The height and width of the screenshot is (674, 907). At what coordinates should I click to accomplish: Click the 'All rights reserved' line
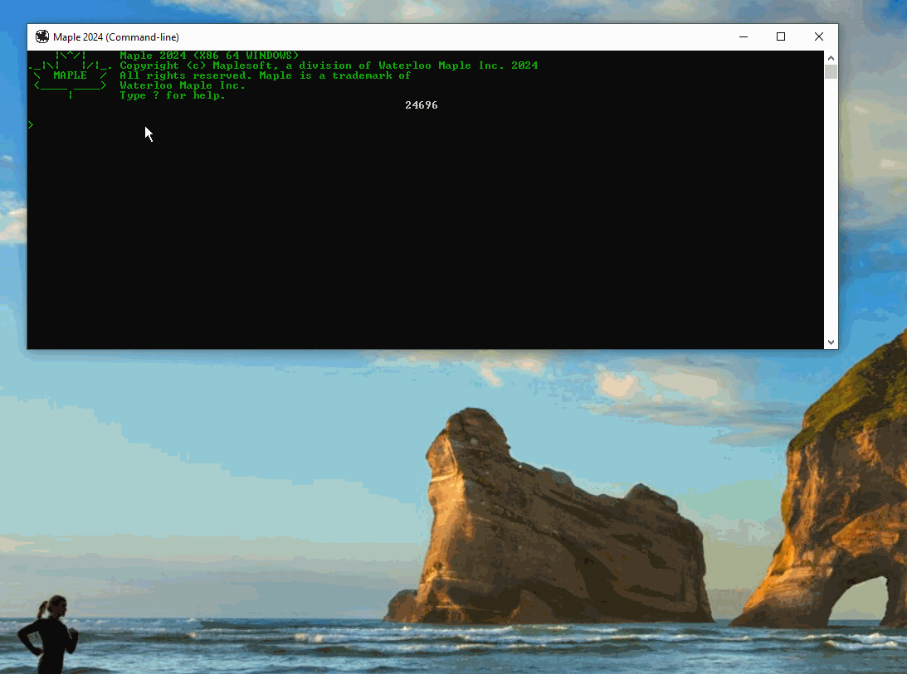265,75
